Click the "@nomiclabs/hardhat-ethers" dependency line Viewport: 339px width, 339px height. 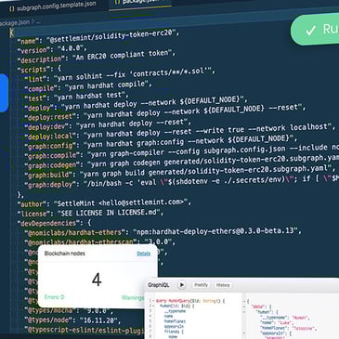(x=163, y=232)
